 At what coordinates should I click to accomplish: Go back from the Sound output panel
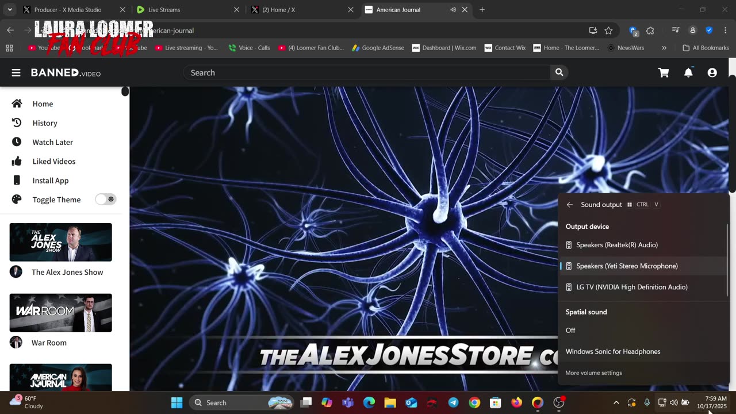click(x=570, y=205)
